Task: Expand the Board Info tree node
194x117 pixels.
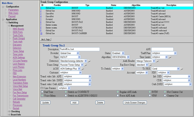Action: (9, 115)
